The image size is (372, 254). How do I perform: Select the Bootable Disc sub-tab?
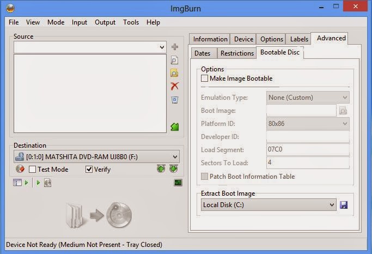[x=280, y=52]
